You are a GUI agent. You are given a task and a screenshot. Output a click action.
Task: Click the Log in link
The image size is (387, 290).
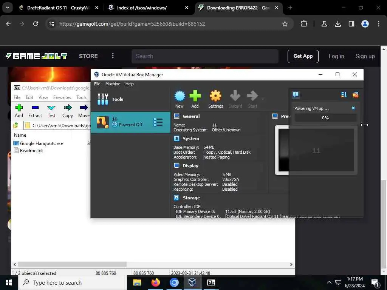pyautogui.click(x=336, y=56)
